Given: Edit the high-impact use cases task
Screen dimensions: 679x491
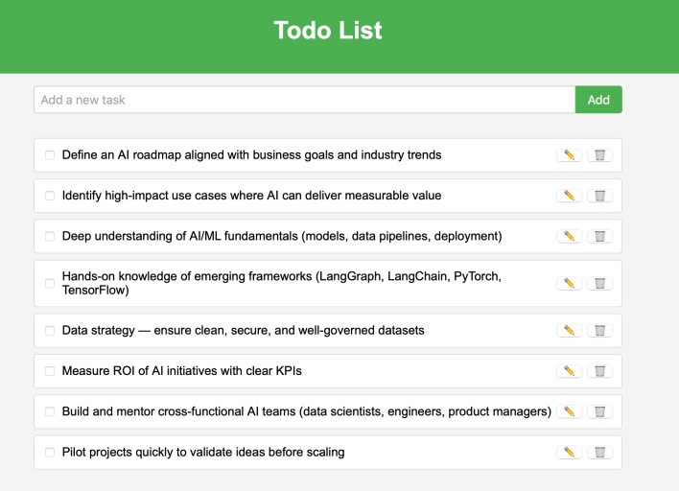Looking at the screenshot, I should point(569,196).
